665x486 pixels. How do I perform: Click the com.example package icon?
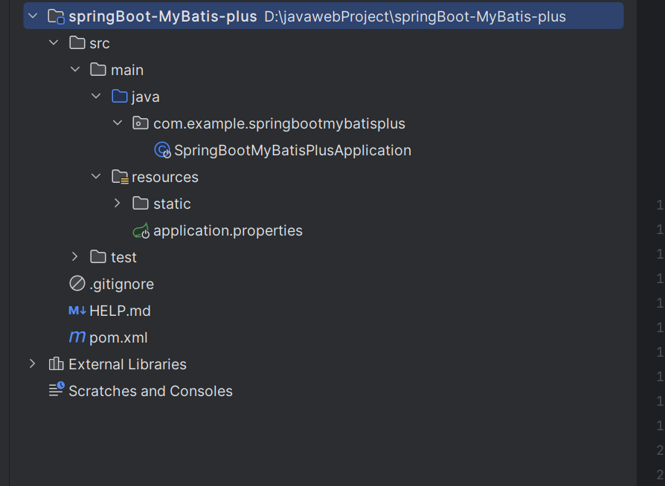141,123
